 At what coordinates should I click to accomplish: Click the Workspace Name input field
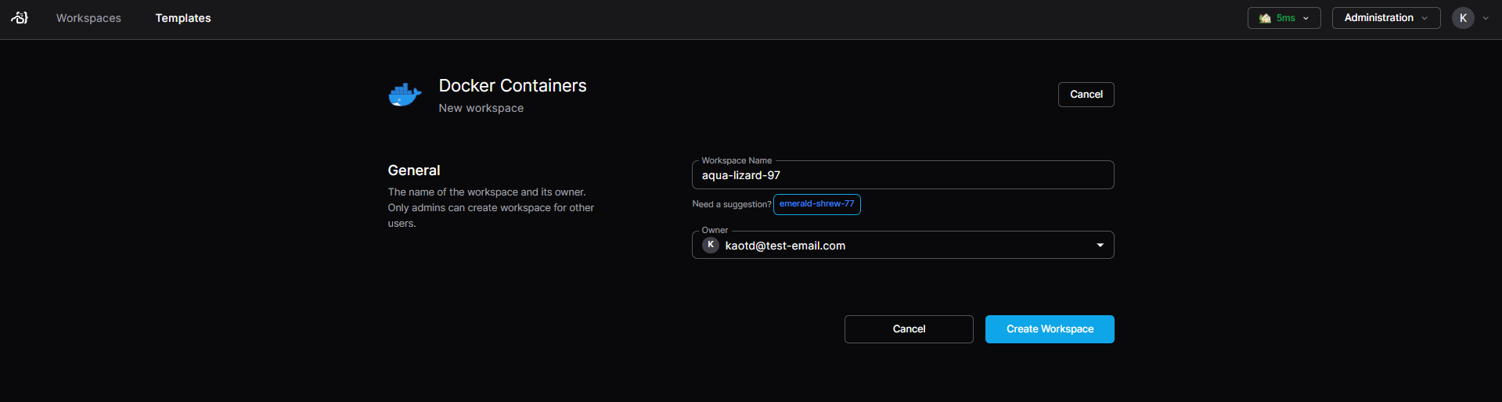tap(902, 175)
